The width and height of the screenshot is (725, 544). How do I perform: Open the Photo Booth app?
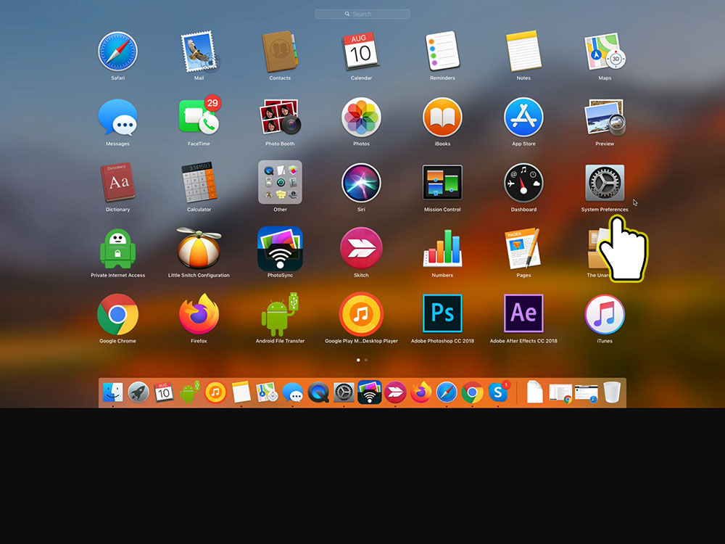click(280, 117)
